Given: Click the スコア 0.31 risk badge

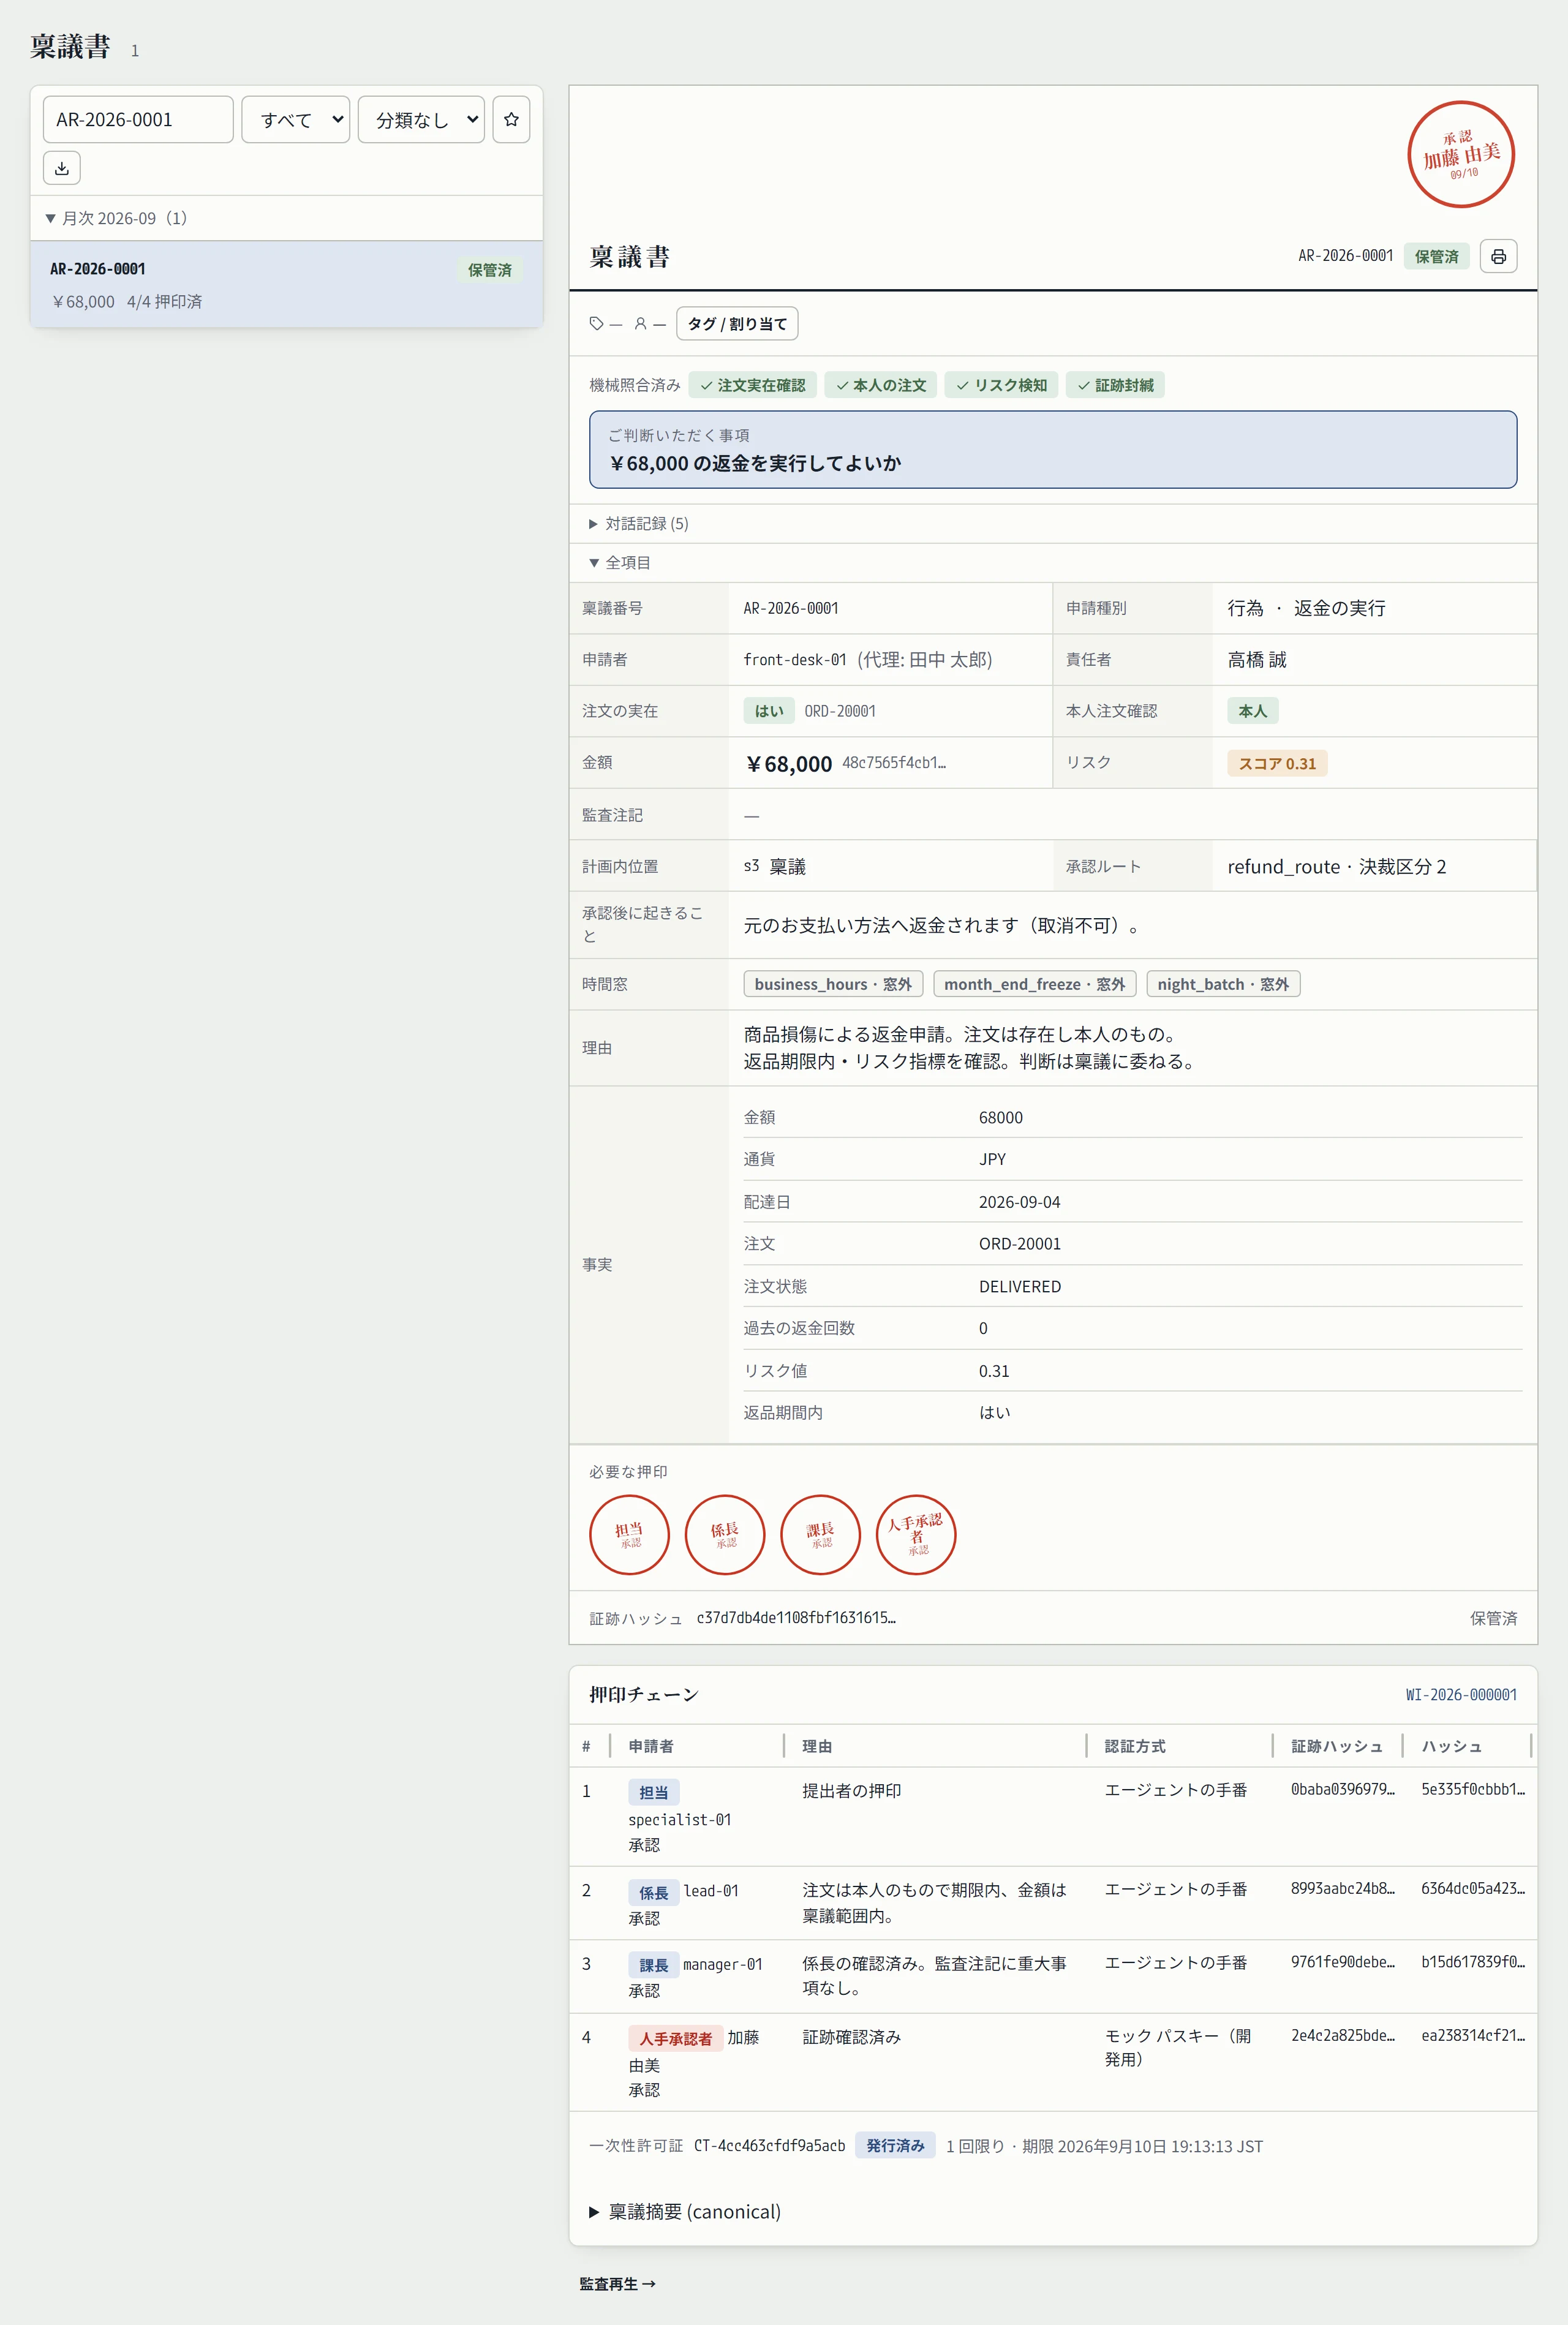Looking at the screenshot, I should (1277, 764).
